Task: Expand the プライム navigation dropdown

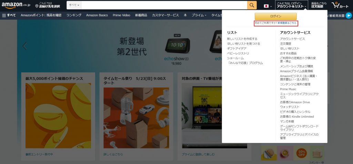Action: (x=199, y=15)
